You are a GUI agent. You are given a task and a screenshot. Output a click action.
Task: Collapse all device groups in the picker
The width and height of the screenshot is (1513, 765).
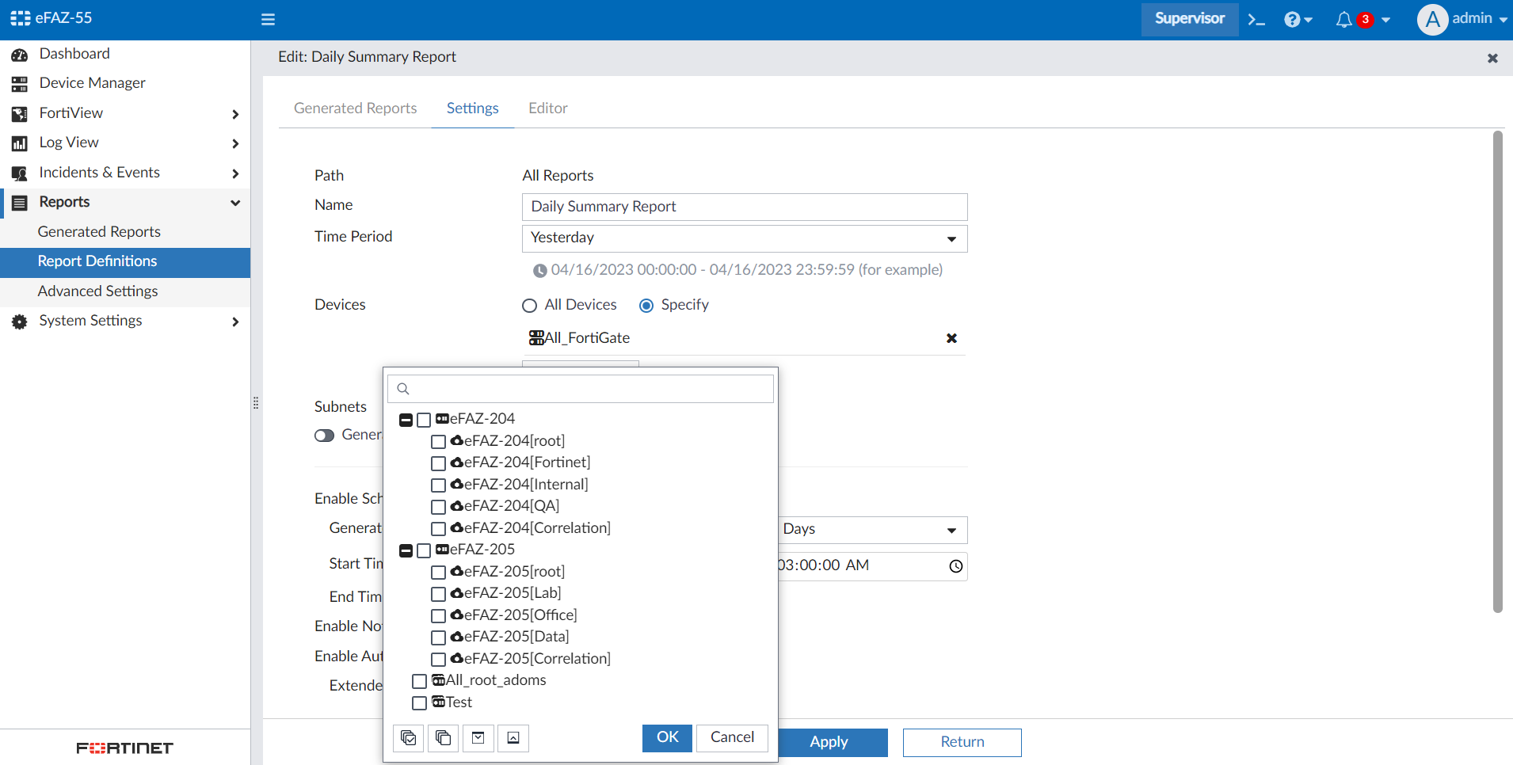click(513, 737)
